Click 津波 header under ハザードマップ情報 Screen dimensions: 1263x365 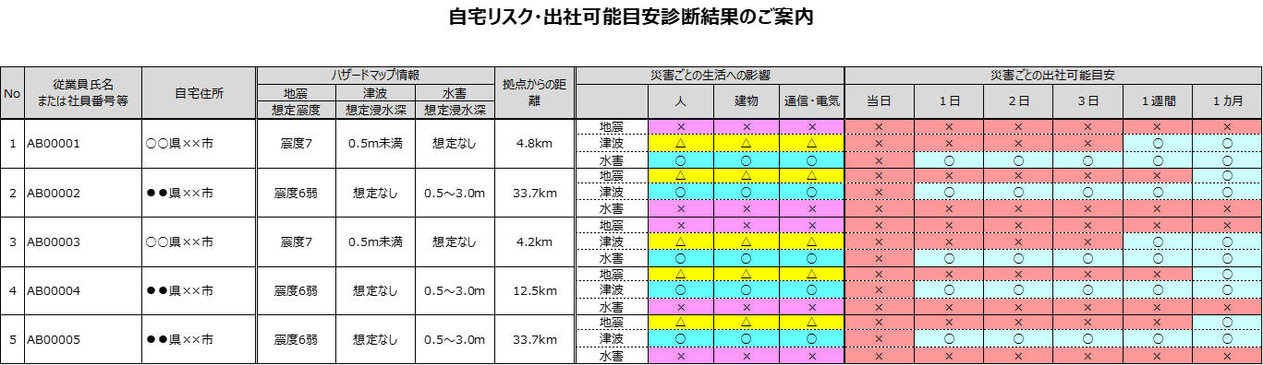click(x=375, y=93)
